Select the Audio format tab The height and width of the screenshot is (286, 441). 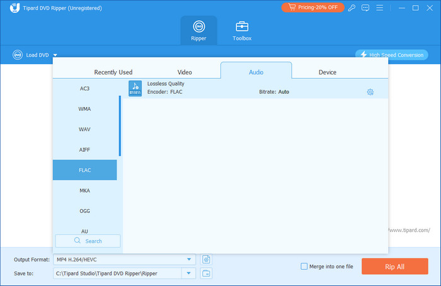click(256, 71)
